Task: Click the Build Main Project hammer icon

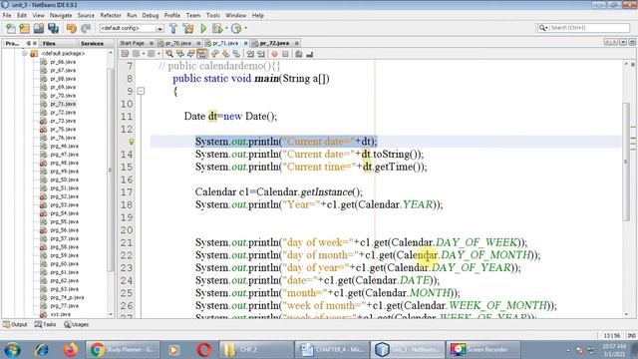Action: 173,28
